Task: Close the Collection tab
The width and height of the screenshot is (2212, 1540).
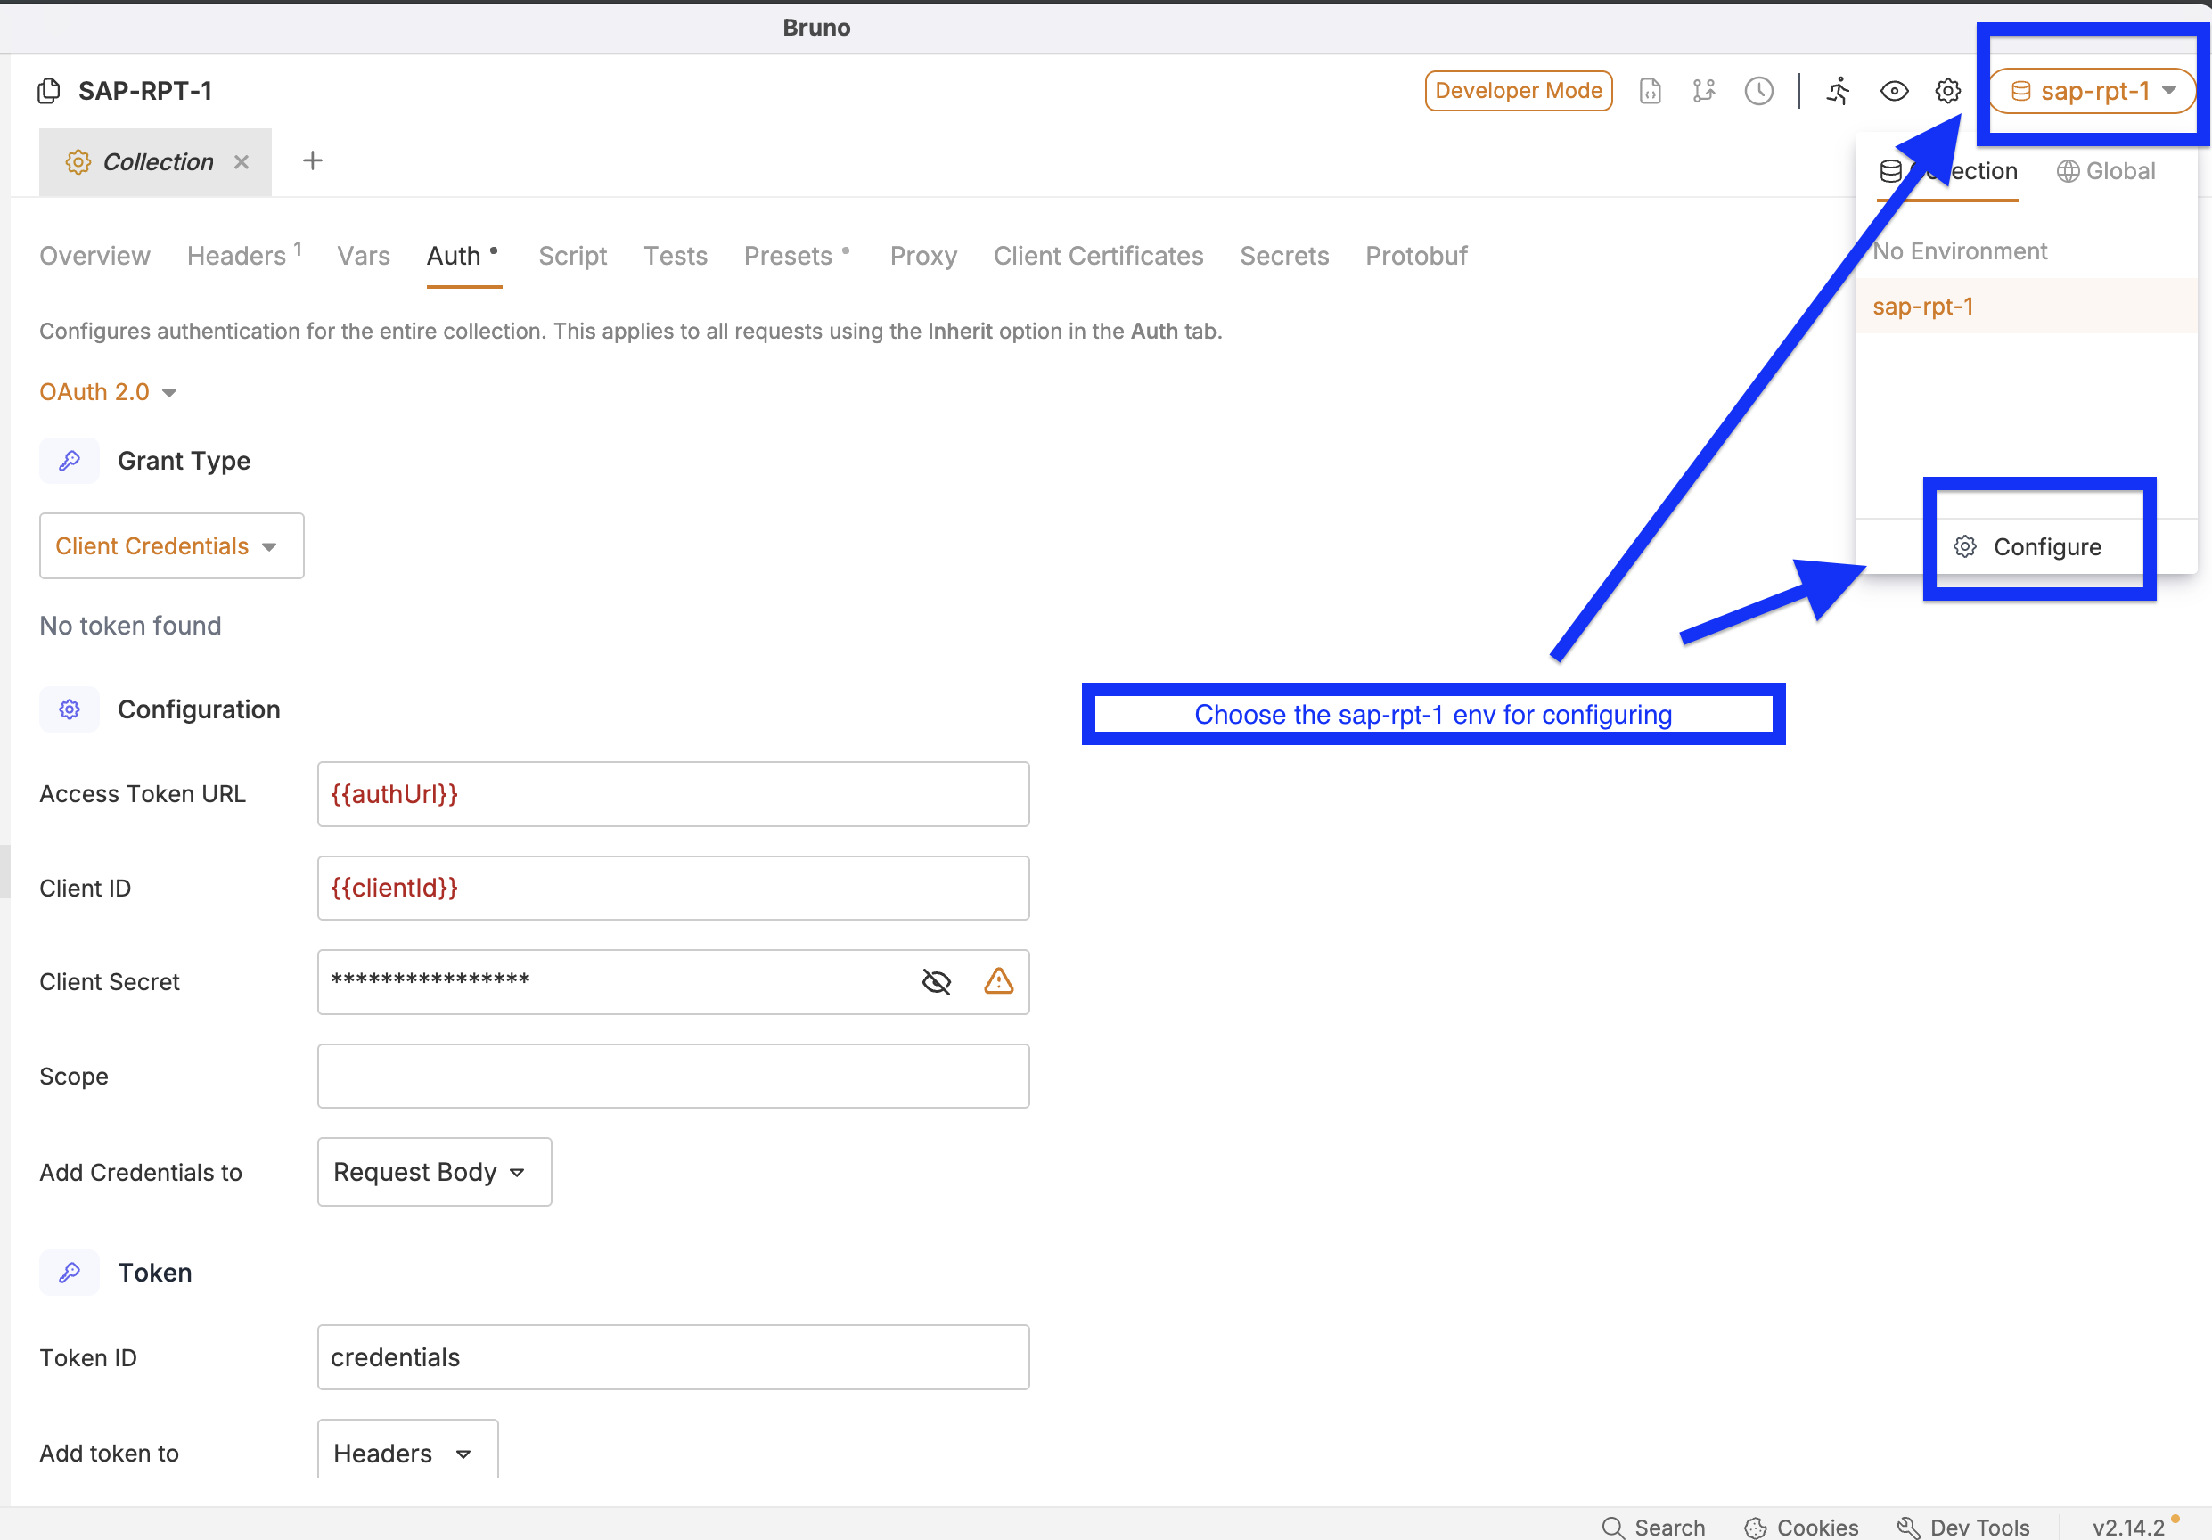Action: click(242, 162)
